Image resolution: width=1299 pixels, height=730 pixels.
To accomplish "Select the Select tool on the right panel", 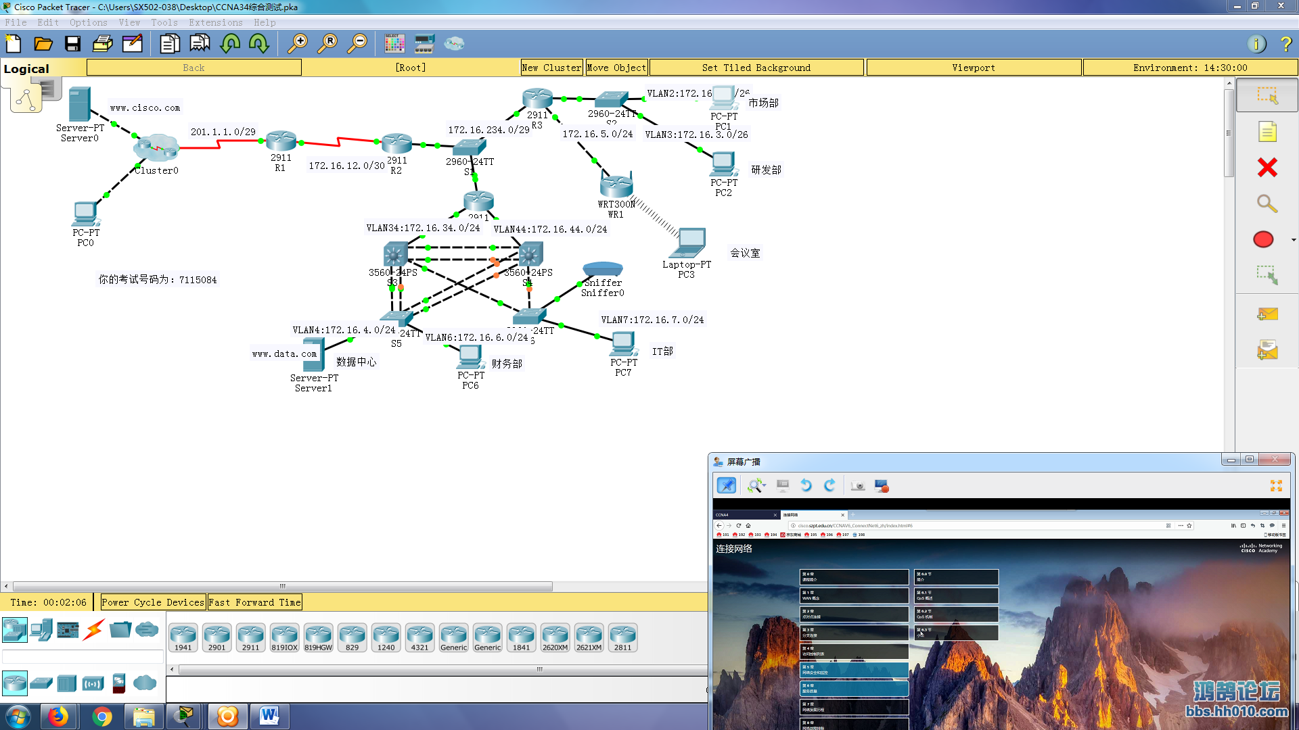I will (x=1267, y=95).
